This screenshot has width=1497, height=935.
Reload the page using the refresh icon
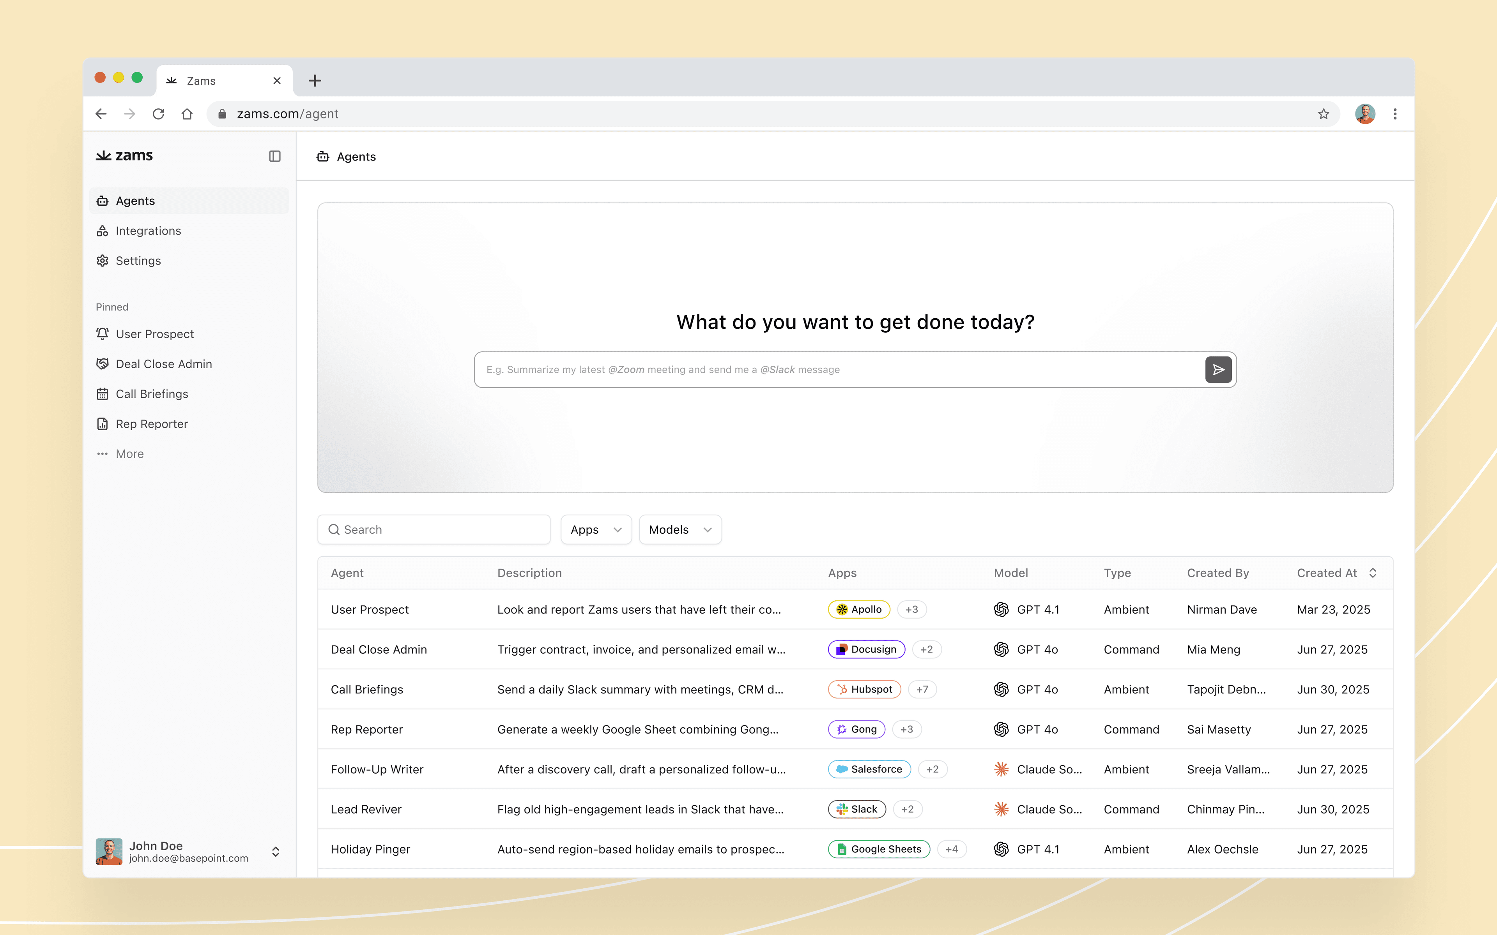pyautogui.click(x=158, y=114)
